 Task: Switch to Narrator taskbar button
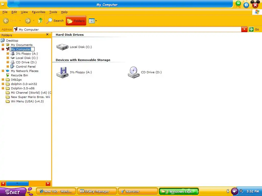[x=138, y=191]
